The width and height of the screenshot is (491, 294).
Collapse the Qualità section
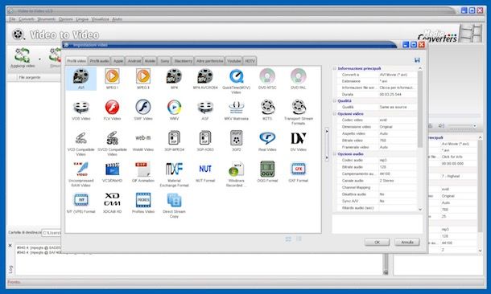(x=334, y=100)
